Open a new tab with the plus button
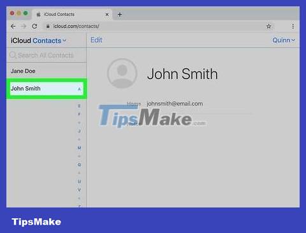 click(120, 15)
